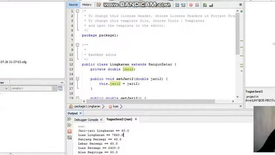The image size is (275, 155).
Task: Click output line 'Lebar Persegi == 60.0'
Action: pos(98,143)
